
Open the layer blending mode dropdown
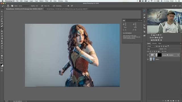[153, 49]
